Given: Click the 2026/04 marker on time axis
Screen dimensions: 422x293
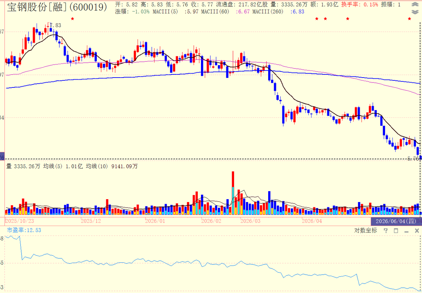Looking at the screenshot, I should (312, 221).
